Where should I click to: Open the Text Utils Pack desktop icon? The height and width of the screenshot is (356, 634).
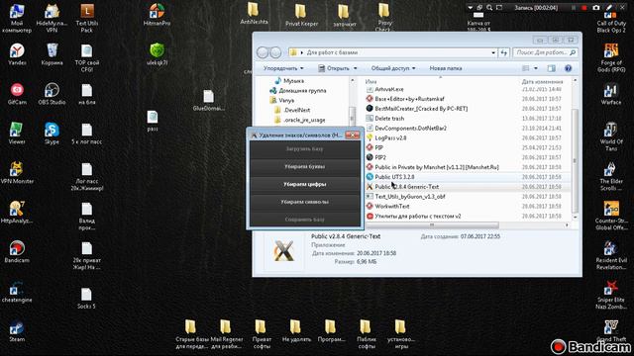tap(86, 18)
